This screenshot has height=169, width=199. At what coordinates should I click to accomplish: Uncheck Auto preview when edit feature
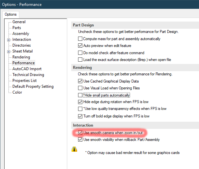coord(80,46)
